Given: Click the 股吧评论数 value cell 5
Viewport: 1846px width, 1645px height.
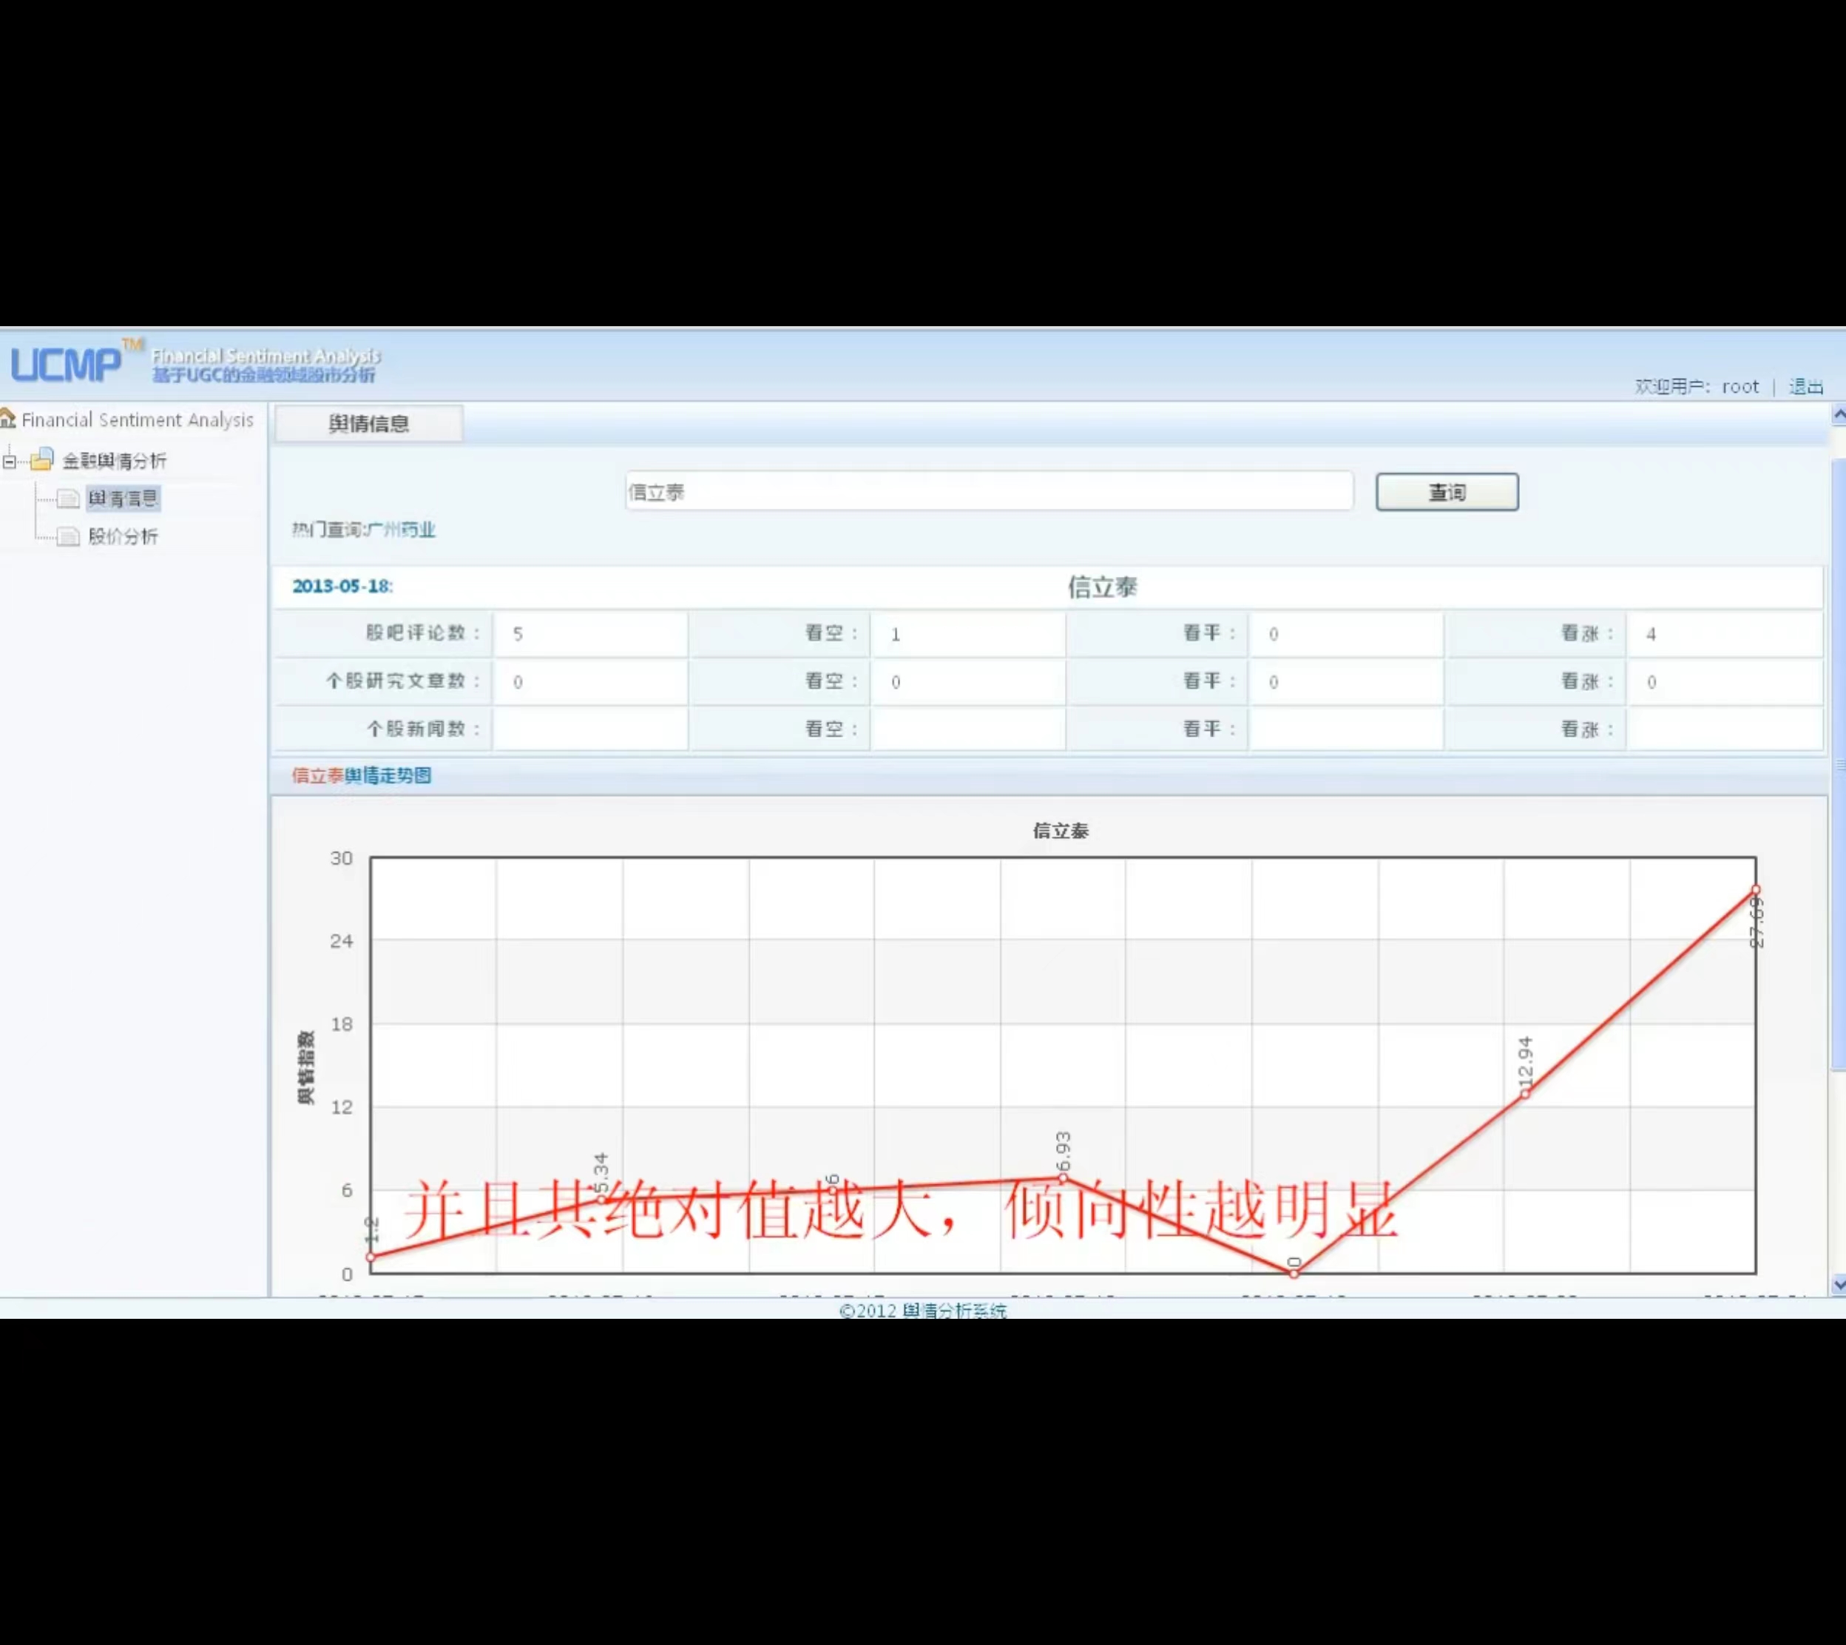Looking at the screenshot, I should 590,634.
